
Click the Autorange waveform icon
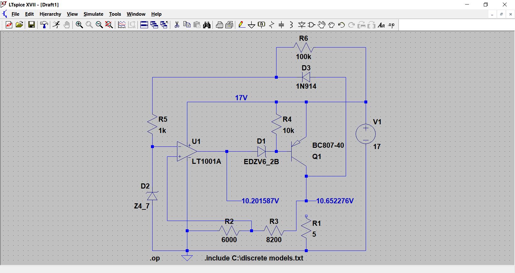(x=122, y=25)
